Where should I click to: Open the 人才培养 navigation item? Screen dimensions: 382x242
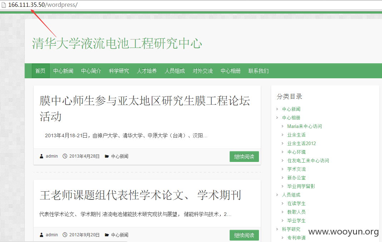(x=147, y=71)
